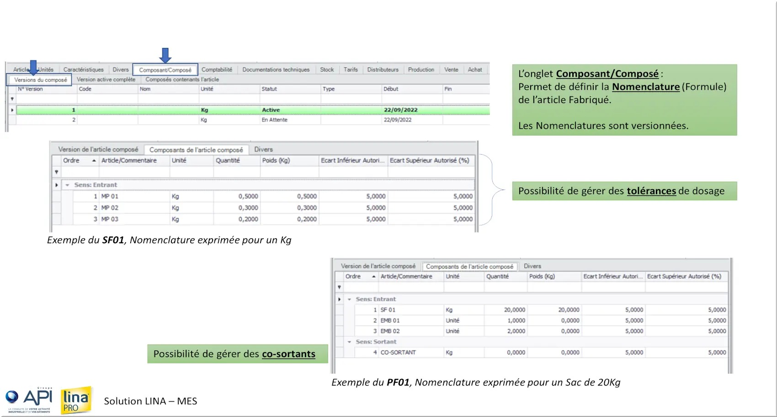777x417 pixels.
Task: Open Divers tab in PF01 panel
Action: pyautogui.click(x=532, y=266)
